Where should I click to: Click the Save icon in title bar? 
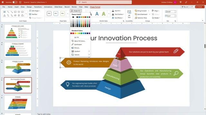tap(20, 2)
